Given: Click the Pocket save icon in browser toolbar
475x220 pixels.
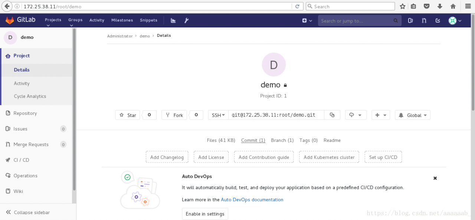Looking at the screenshot, I should 427,6.
